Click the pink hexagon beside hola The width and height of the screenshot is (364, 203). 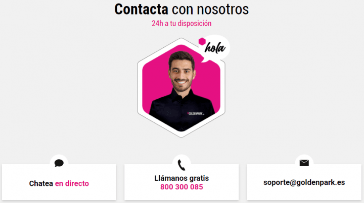click(x=202, y=41)
